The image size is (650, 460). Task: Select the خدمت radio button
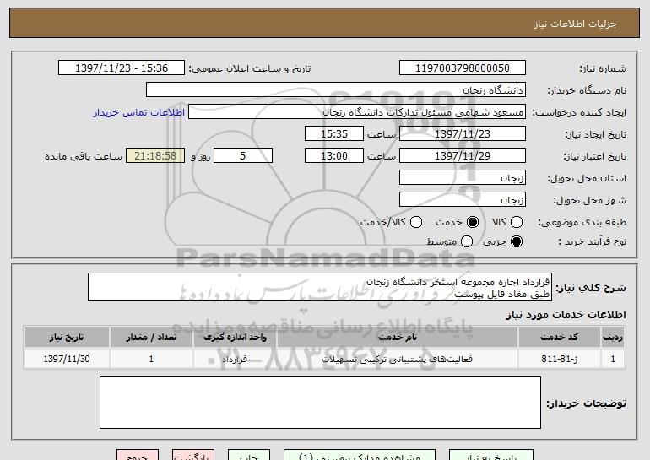(x=473, y=222)
